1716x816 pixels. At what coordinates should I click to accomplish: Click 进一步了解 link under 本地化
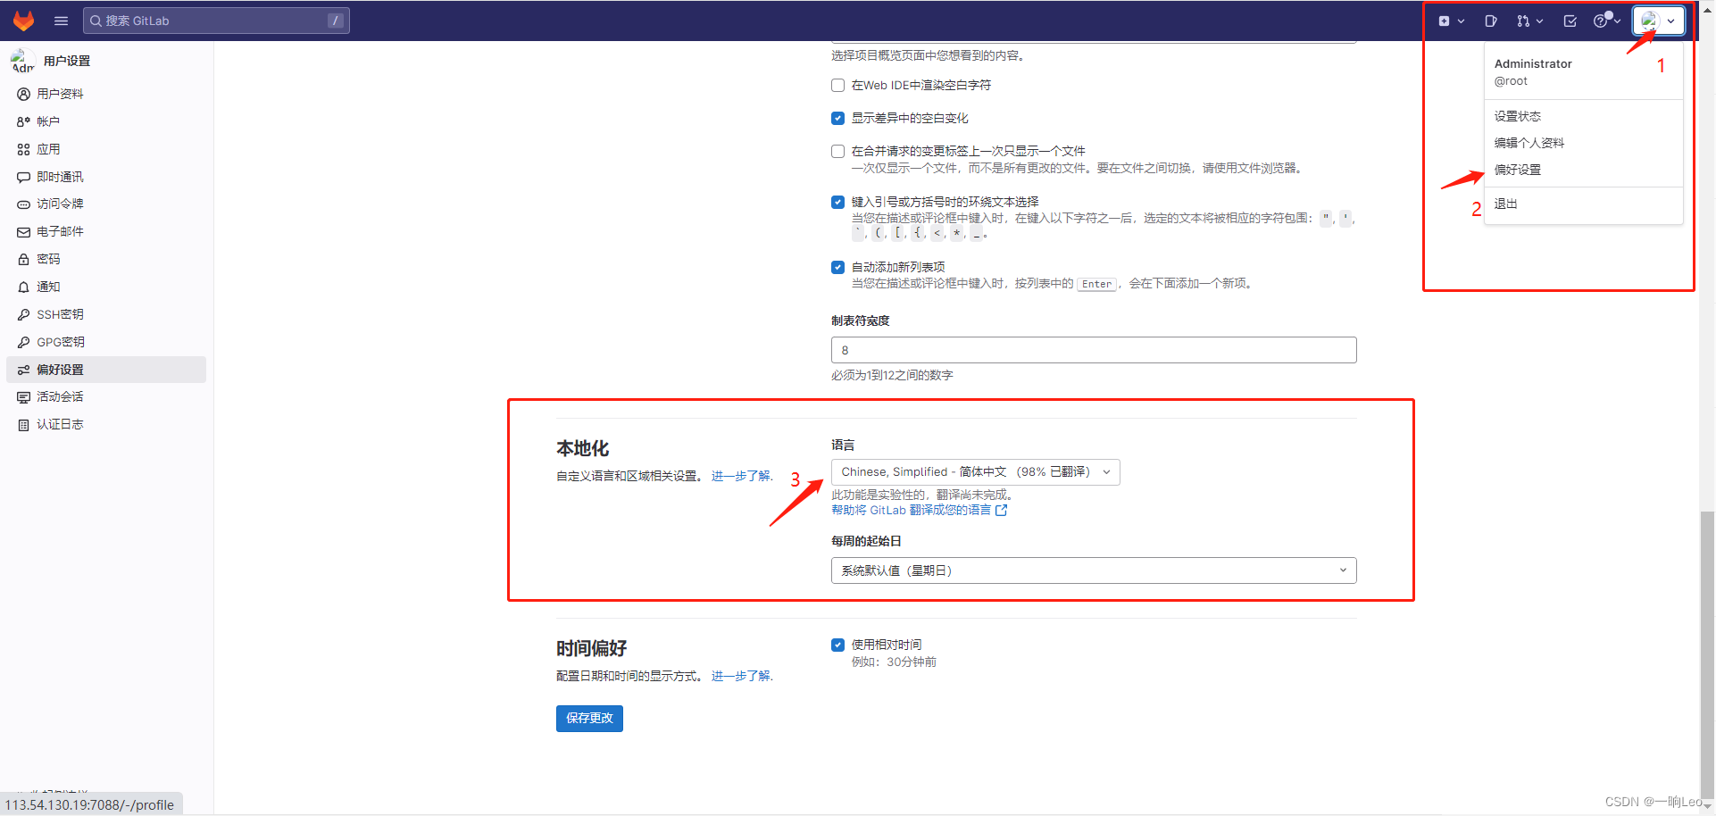741,476
